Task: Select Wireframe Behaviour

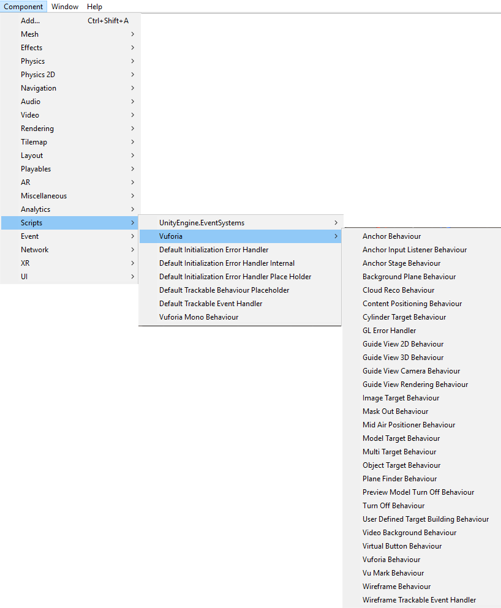Action: coord(422,587)
